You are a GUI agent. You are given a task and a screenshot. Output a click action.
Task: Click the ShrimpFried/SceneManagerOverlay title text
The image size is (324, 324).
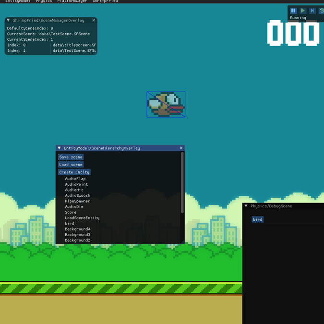pos(48,20)
